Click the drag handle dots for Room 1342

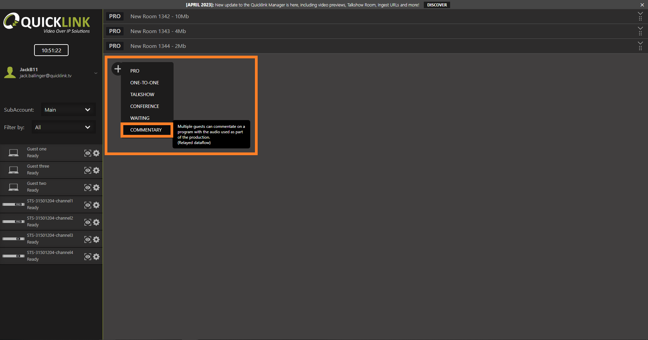(x=640, y=19)
